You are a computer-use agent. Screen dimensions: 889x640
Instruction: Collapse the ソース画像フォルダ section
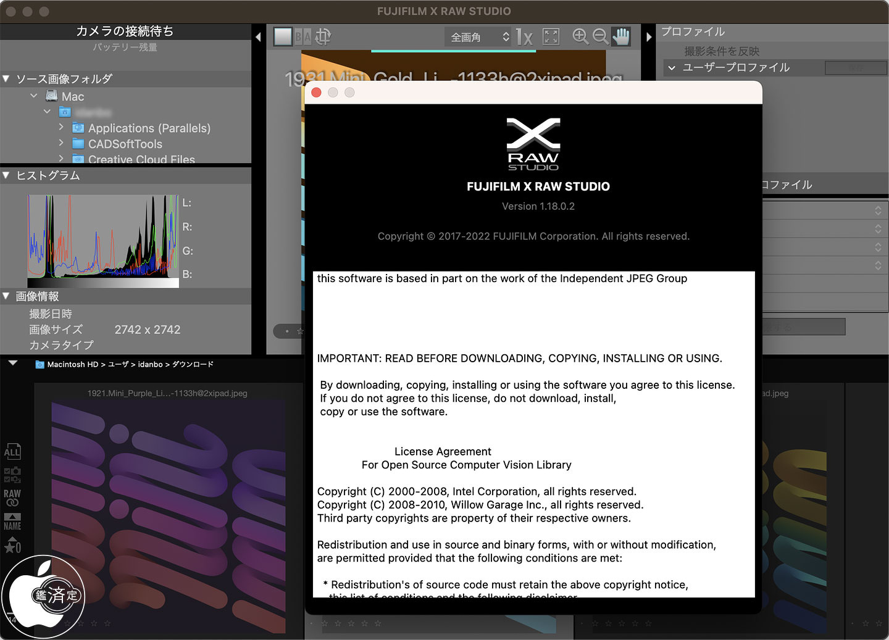point(6,79)
